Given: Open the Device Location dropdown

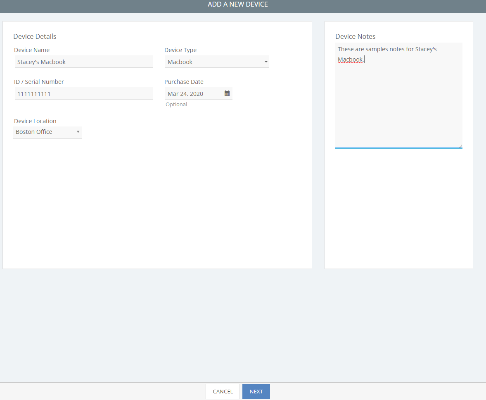Looking at the screenshot, I should (48, 132).
